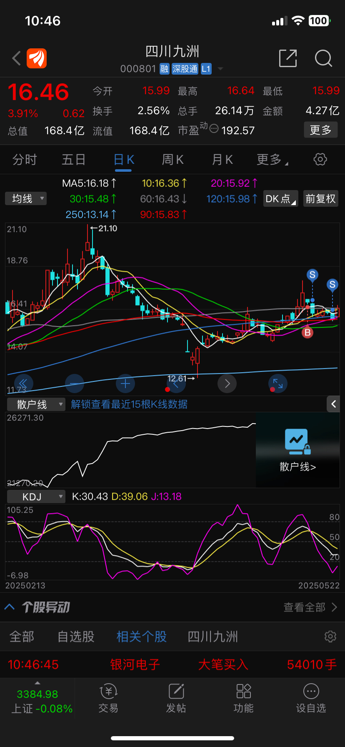This screenshot has width=345, height=747.
Task: Tap the 散户线> link
Action: point(297,467)
